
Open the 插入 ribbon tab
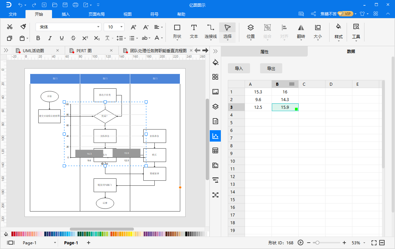coord(66,14)
